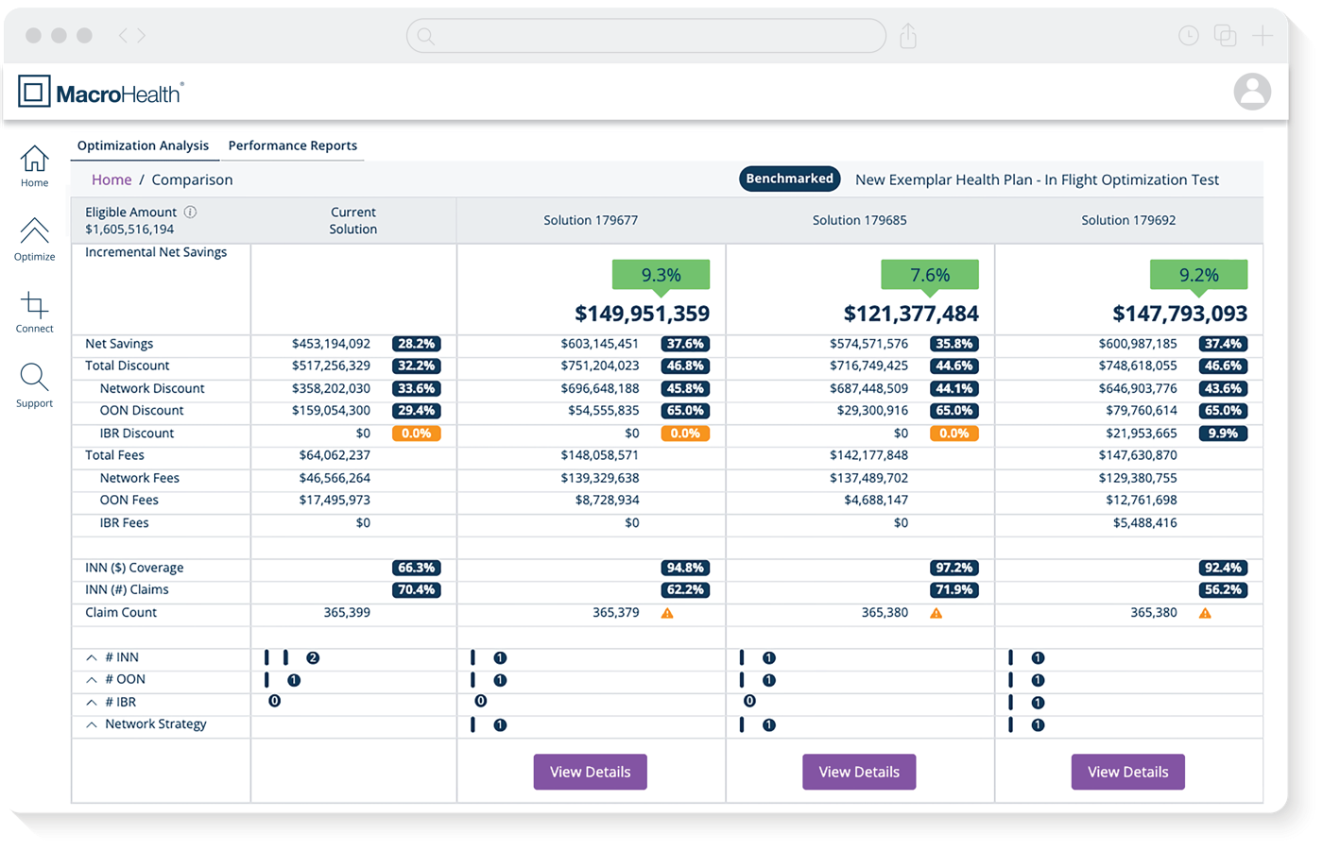Screen dimensions: 1323x851
Task: Collapse the # OON row
Action: [92, 680]
